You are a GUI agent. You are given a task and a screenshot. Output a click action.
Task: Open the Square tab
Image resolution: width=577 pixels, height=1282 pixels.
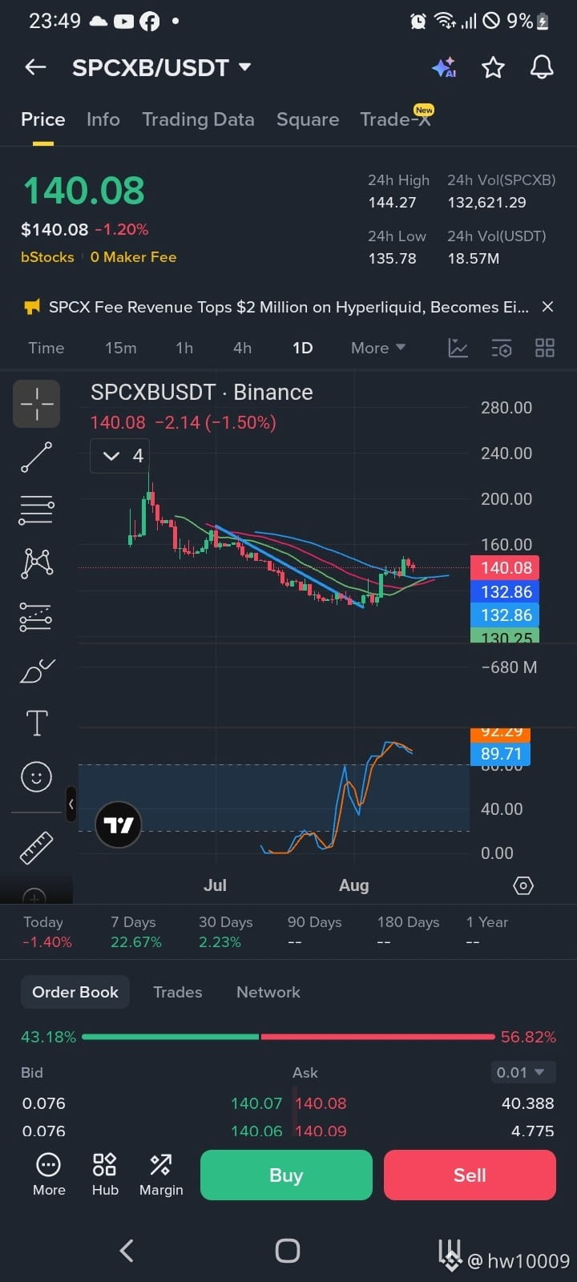(308, 119)
